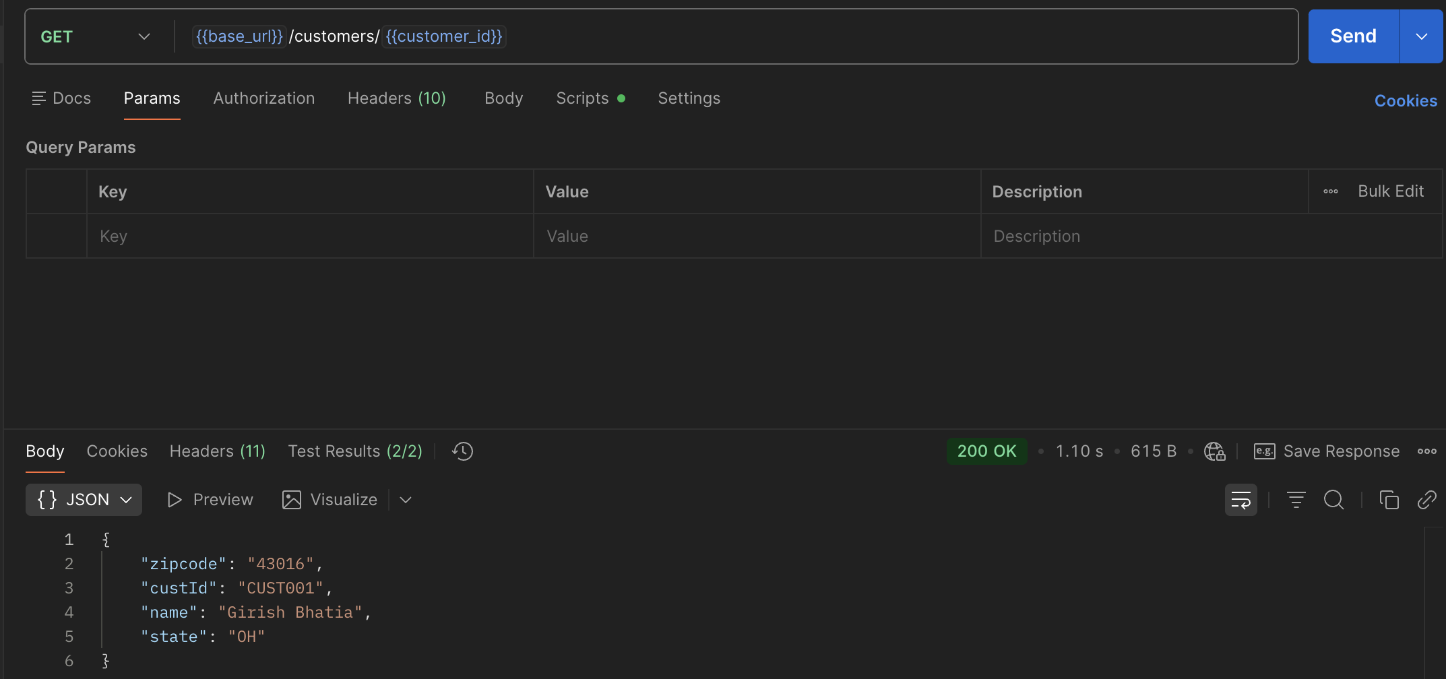Click Save Response button
Screen dimensions: 1446x679
[x=1327, y=451]
